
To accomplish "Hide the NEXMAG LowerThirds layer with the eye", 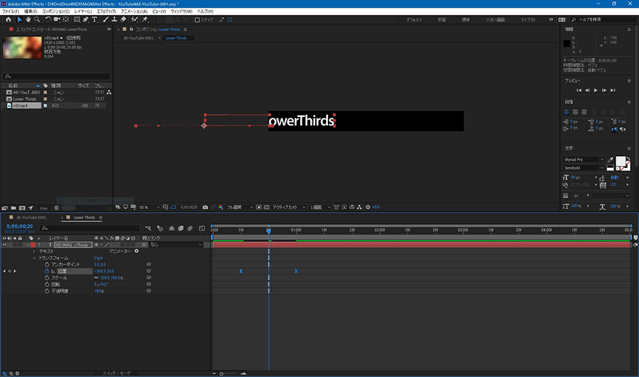I will point(4,244).
